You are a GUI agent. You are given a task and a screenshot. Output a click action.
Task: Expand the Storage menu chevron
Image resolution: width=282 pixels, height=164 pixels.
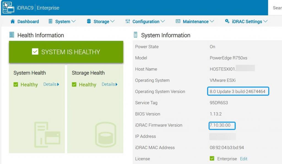112,21
